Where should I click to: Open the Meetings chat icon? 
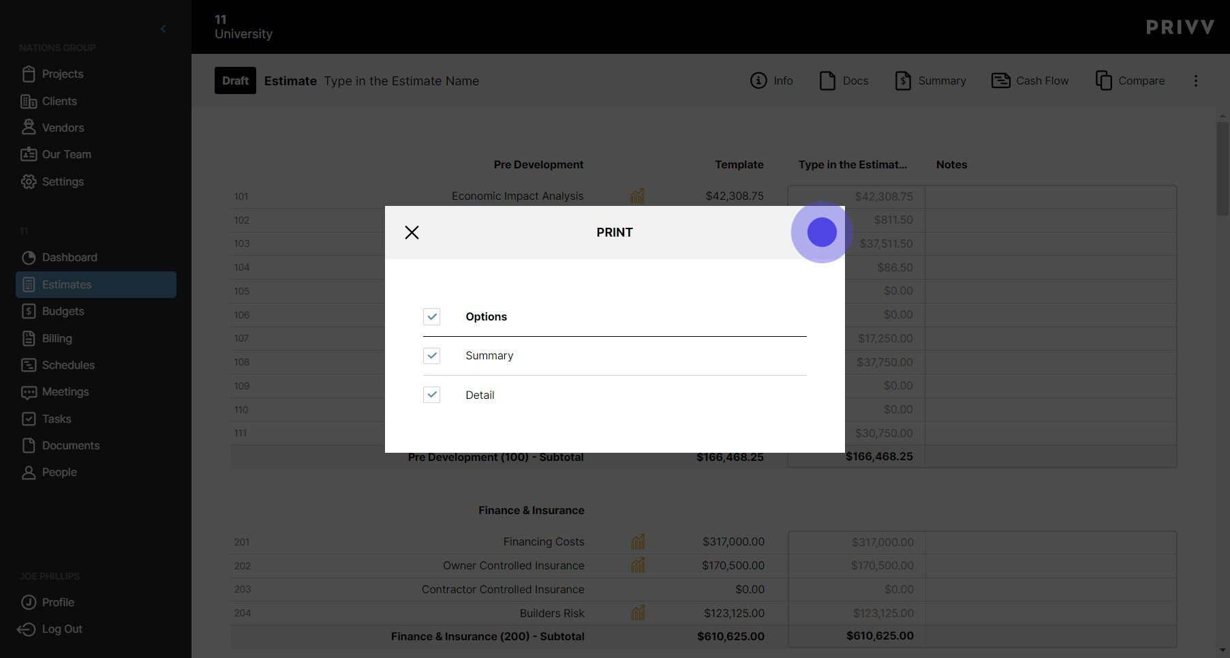(29, 392)
